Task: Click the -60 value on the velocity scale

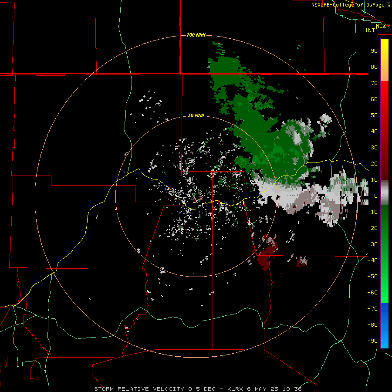Action: tap(372, 293)
